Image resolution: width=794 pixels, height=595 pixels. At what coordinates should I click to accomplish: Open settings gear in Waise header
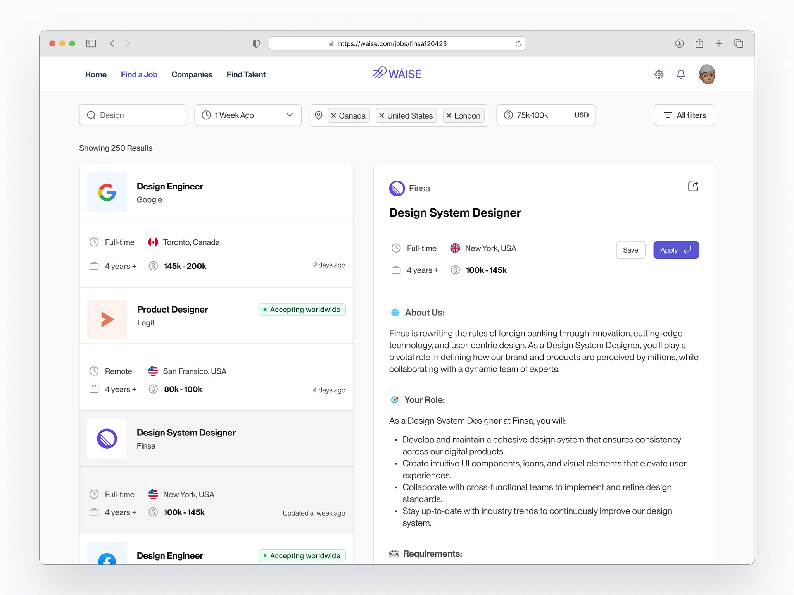tap(659, 74)
